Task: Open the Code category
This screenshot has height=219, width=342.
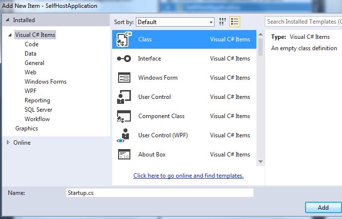Action: (31, 44)
